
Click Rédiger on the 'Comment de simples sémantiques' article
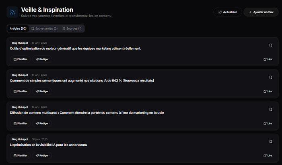[42, 92]
